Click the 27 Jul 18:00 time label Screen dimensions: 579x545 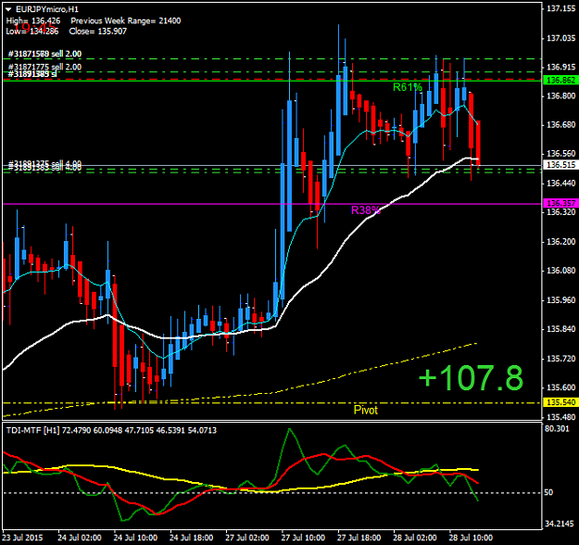[359, 538]
